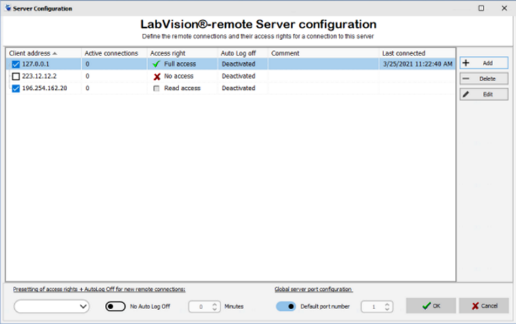Click red X No access icon
Viewport: 516px width, 324px height.
[157, 76]
